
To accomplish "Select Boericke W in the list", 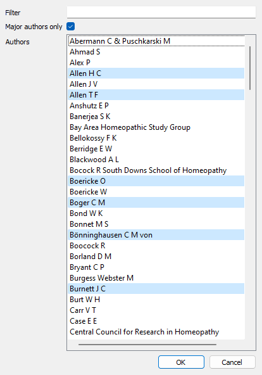I will point(156,192).
